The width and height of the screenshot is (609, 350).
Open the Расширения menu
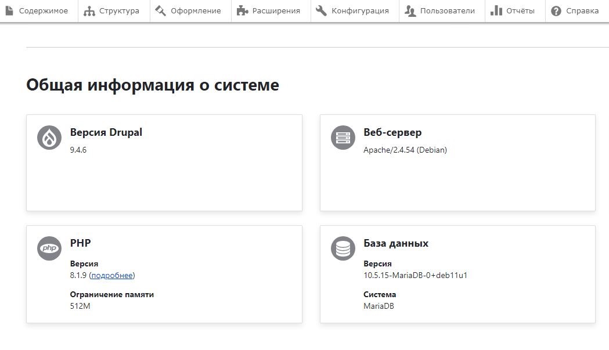[x=271, y=11]
